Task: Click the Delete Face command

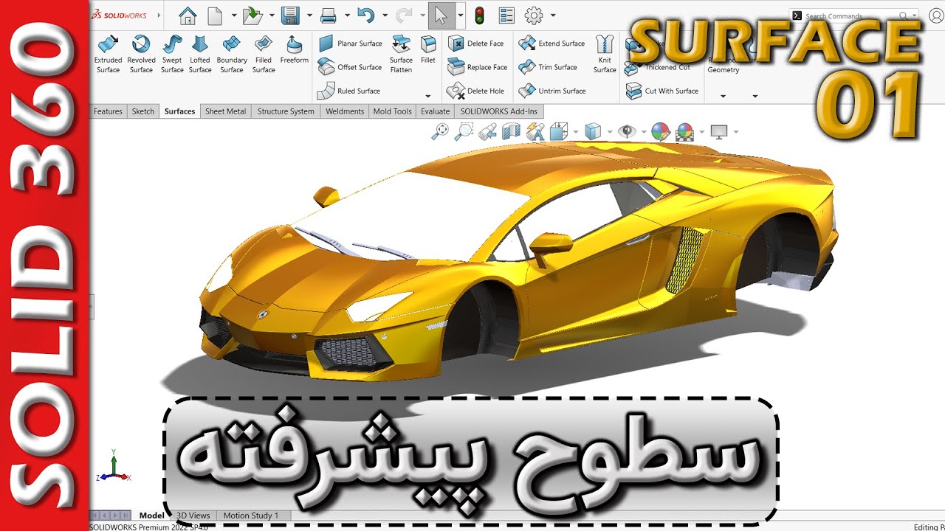Action: tap(476, 44)
